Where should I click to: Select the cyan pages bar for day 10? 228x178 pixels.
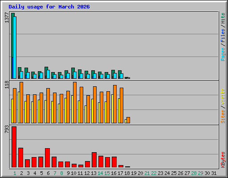coord(75,75)
